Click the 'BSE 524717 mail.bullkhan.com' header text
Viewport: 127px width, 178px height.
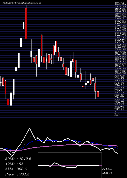(x=22, y=3)
